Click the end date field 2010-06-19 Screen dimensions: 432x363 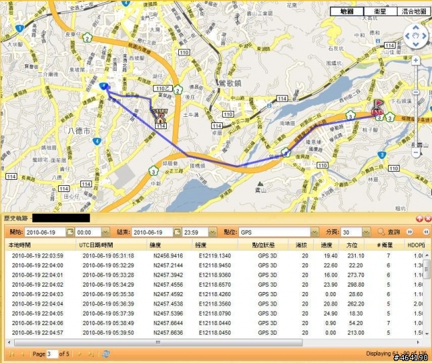click(x=153, y=233)
